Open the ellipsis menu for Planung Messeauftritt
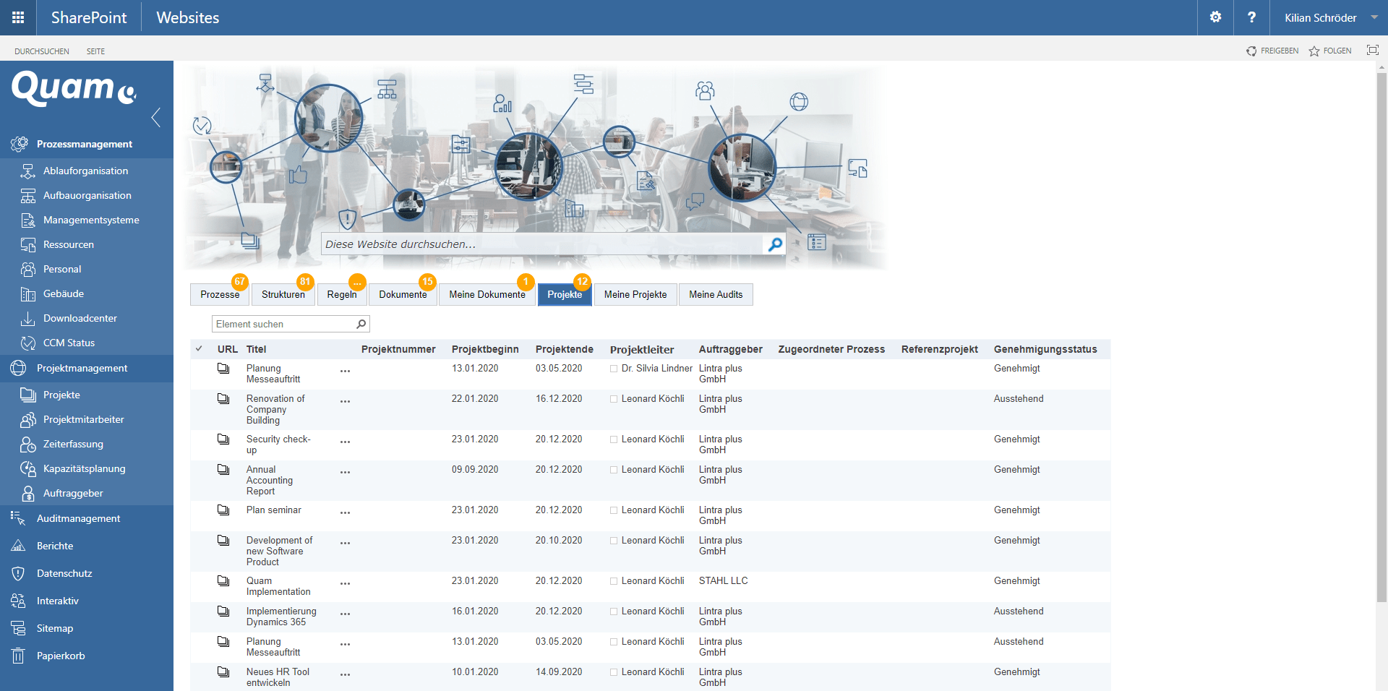The image size is (1388, 691). (x=346, y=371)
